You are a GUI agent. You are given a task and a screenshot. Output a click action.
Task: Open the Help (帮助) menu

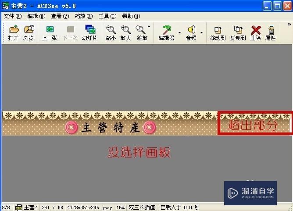[x=131, y=16]
